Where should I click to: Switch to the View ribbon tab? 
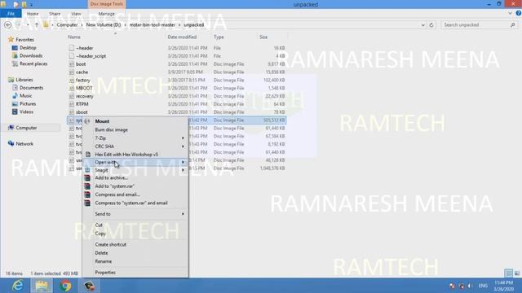76,14
